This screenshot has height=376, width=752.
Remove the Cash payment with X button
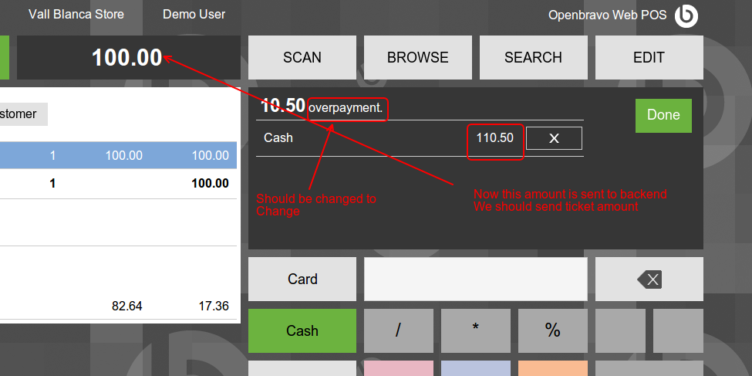click(x=553, y=138)
